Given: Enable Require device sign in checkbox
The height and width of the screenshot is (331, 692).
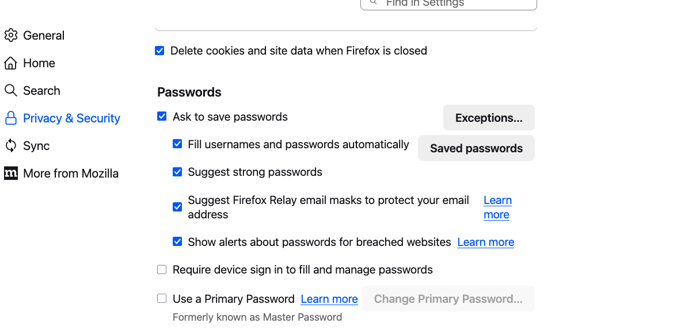Looking at the screenshot, I should click(x=162, y=270).
